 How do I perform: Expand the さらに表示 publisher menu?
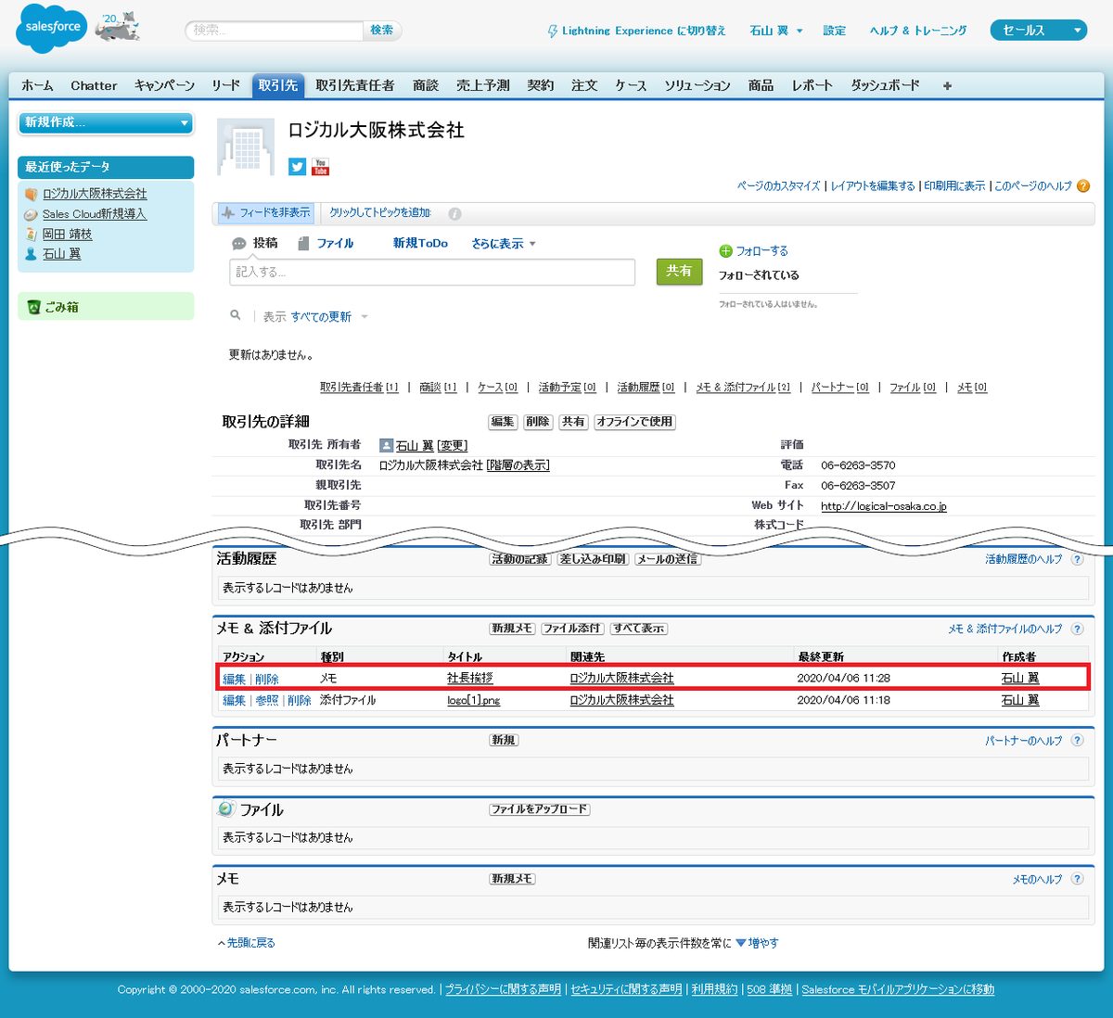[x=504, y=244]
